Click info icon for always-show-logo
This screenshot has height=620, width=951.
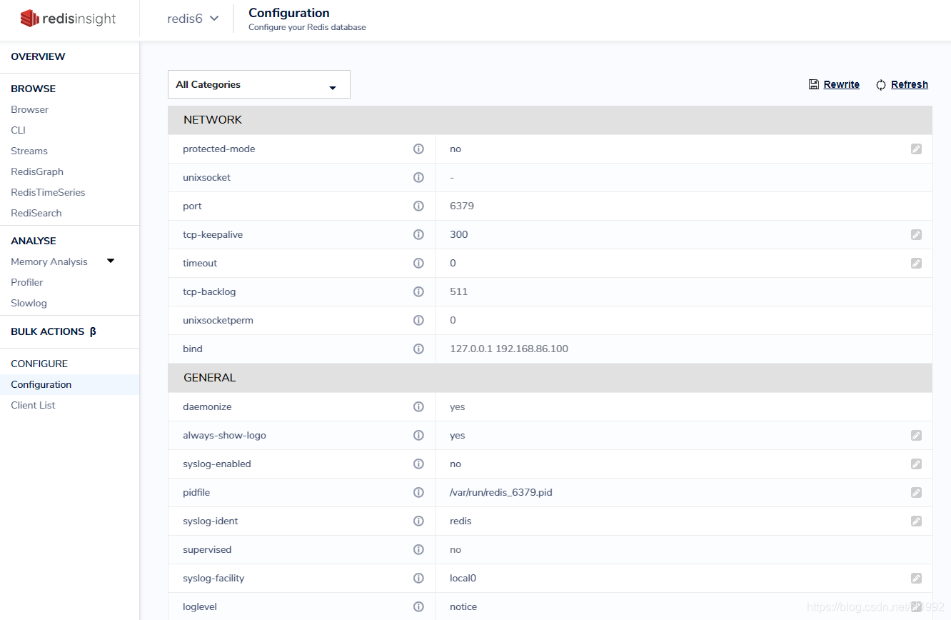[419, 435]
